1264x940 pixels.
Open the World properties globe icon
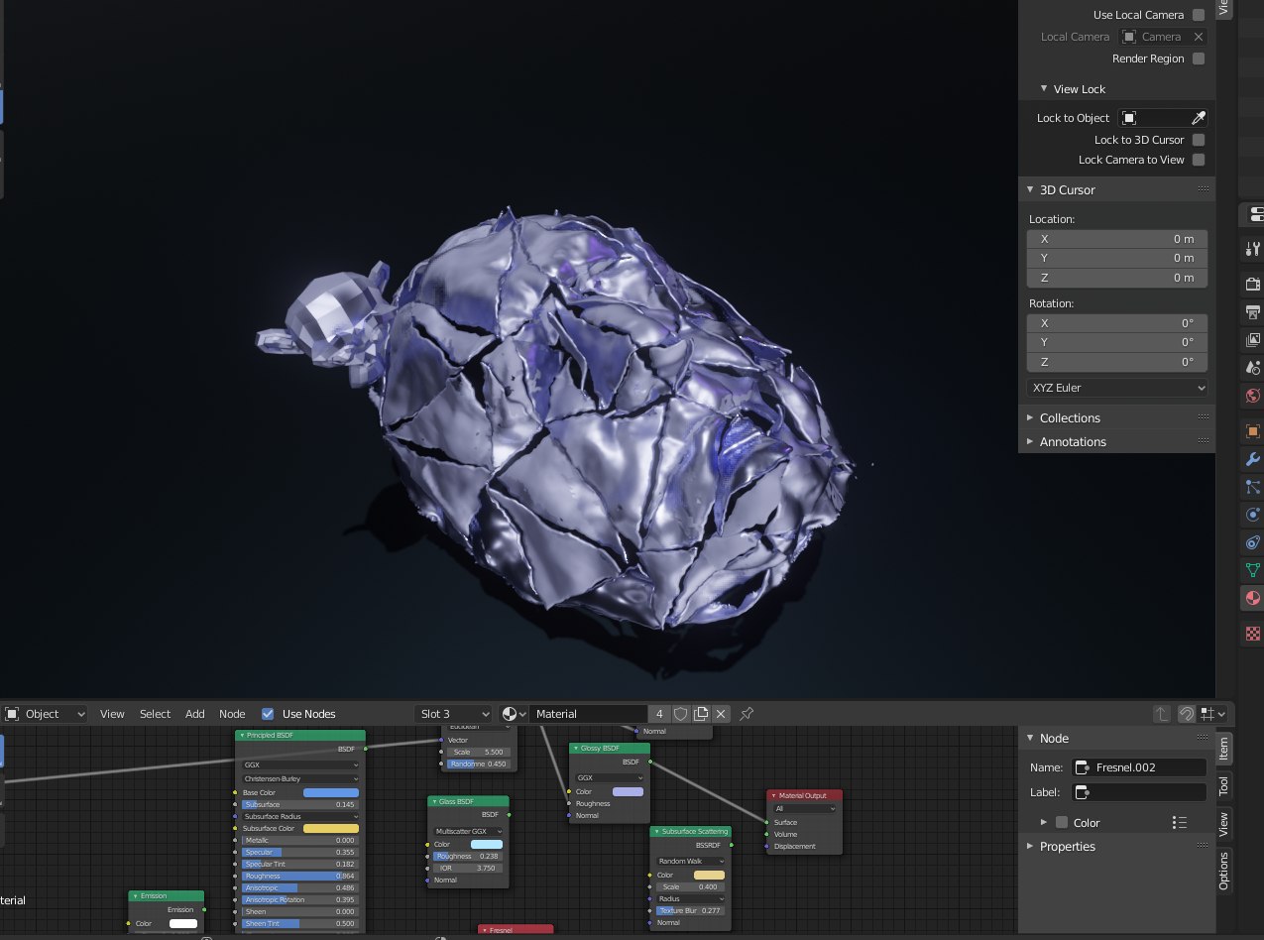1252,396
